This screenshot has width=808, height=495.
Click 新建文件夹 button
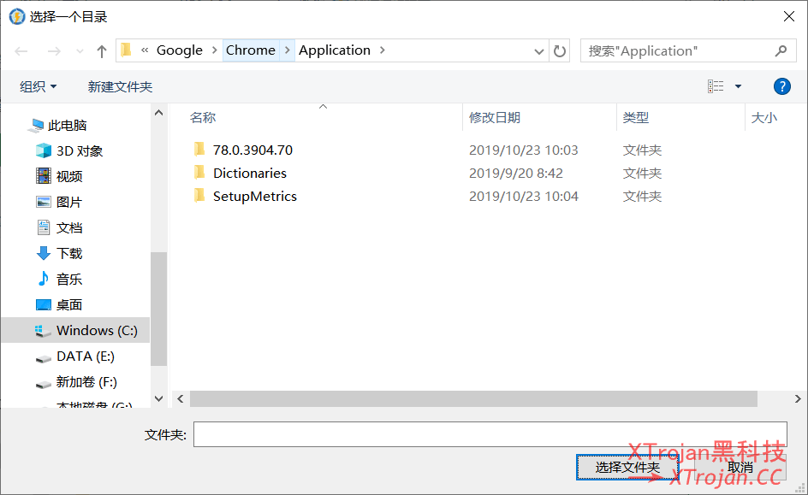point(120,86)
